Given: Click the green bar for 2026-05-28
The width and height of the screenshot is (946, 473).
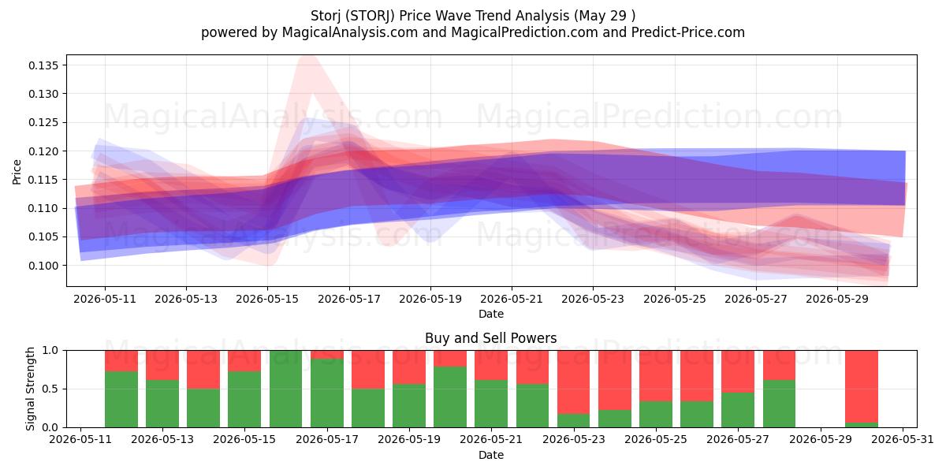Looking at the screenshot, I should point(780,404).
